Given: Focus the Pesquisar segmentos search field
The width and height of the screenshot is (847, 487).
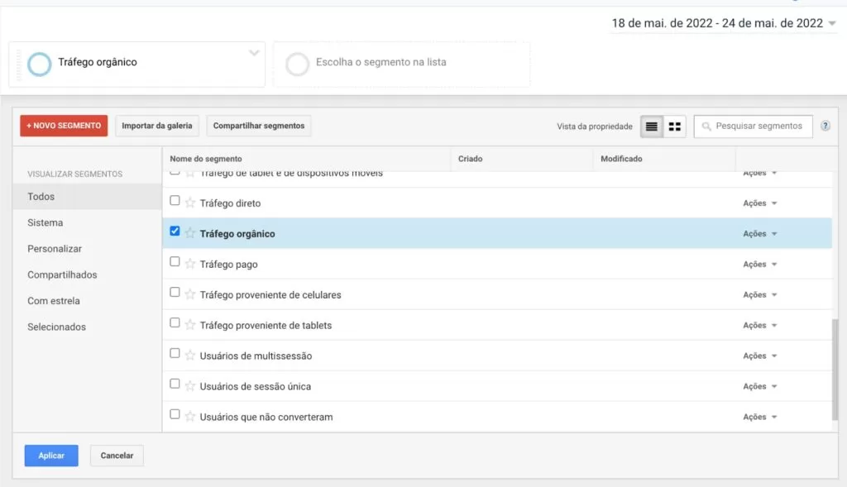Looking at the screenshot, I should [753, 127].
